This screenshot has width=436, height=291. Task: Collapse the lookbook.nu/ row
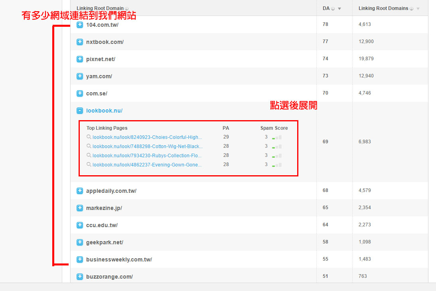click(80, 111)
